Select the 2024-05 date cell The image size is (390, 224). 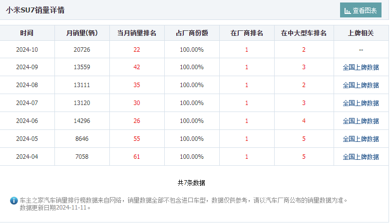pyautogui.click(x=27, y=139)
